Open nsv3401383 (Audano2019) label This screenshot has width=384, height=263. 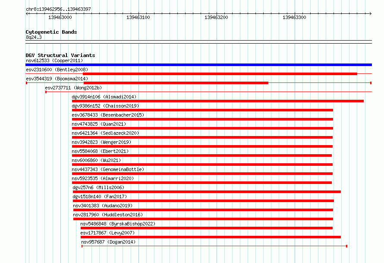coord(103,206)
